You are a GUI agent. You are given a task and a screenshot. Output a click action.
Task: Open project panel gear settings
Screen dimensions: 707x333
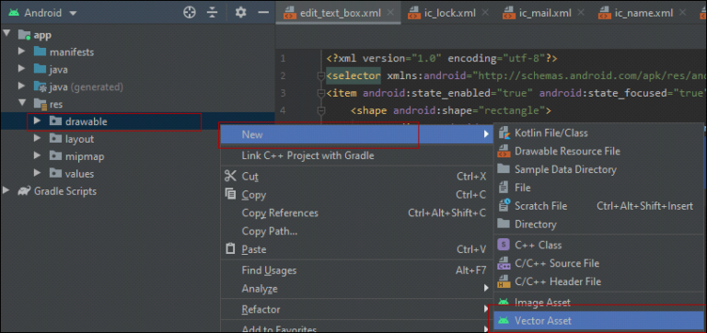pos(241,13)
